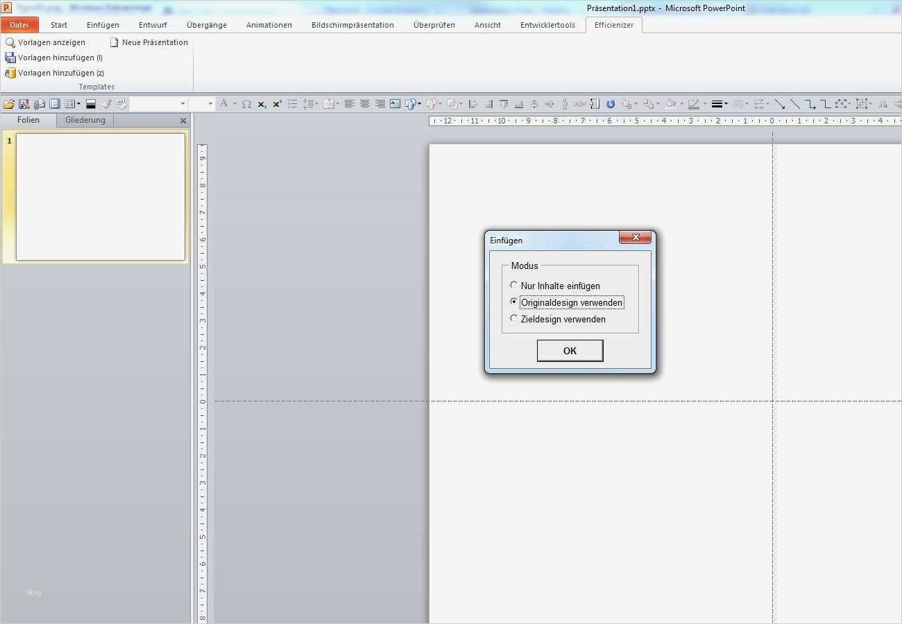Select Zieldesign verwenden mode
Screen dimensions: 902x624
[513, 318]
